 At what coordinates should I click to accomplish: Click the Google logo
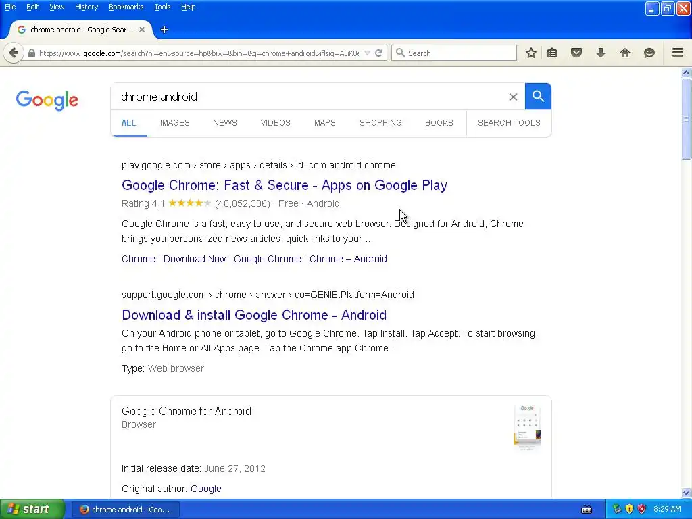click(47, 100)
